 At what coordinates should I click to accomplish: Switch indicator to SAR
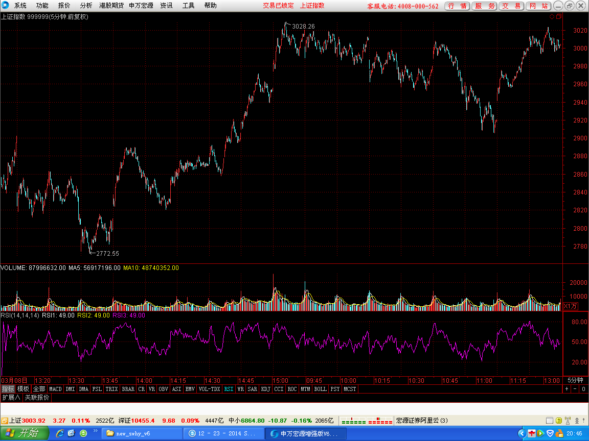tap(253, 389)
